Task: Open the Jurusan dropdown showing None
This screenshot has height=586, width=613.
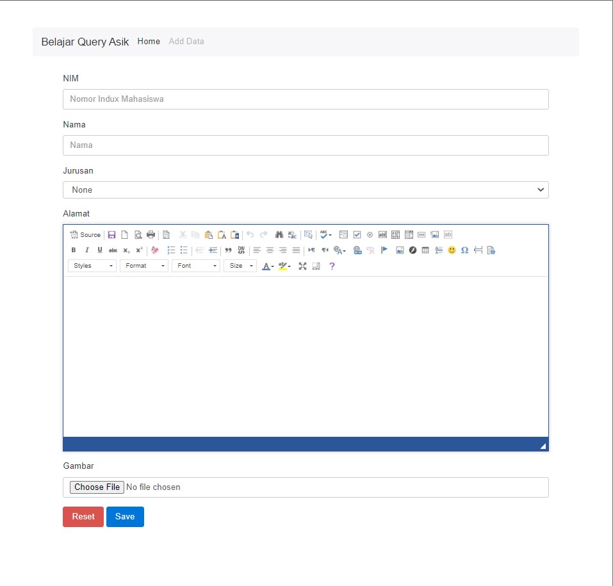Action: (306, 190)
